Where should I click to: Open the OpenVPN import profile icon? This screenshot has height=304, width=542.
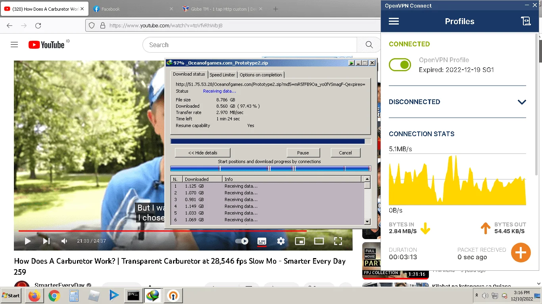point(526,21)
